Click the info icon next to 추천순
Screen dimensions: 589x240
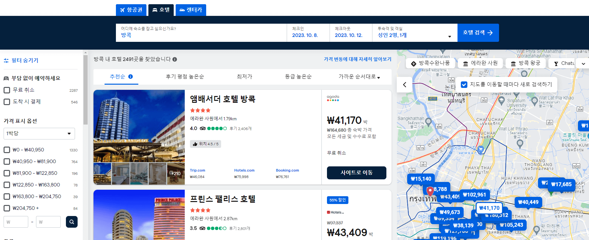point(131,77)
